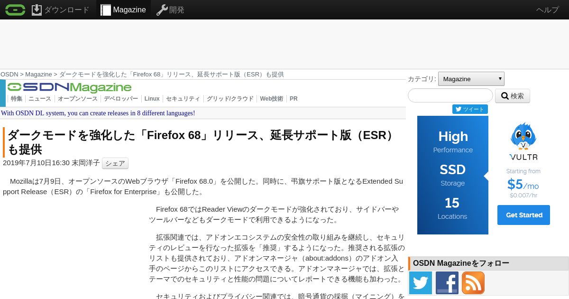Click the OSDN Magazineをフォロー heading
Viewport: 569px width, 299px height.
[x=461, y=263]
